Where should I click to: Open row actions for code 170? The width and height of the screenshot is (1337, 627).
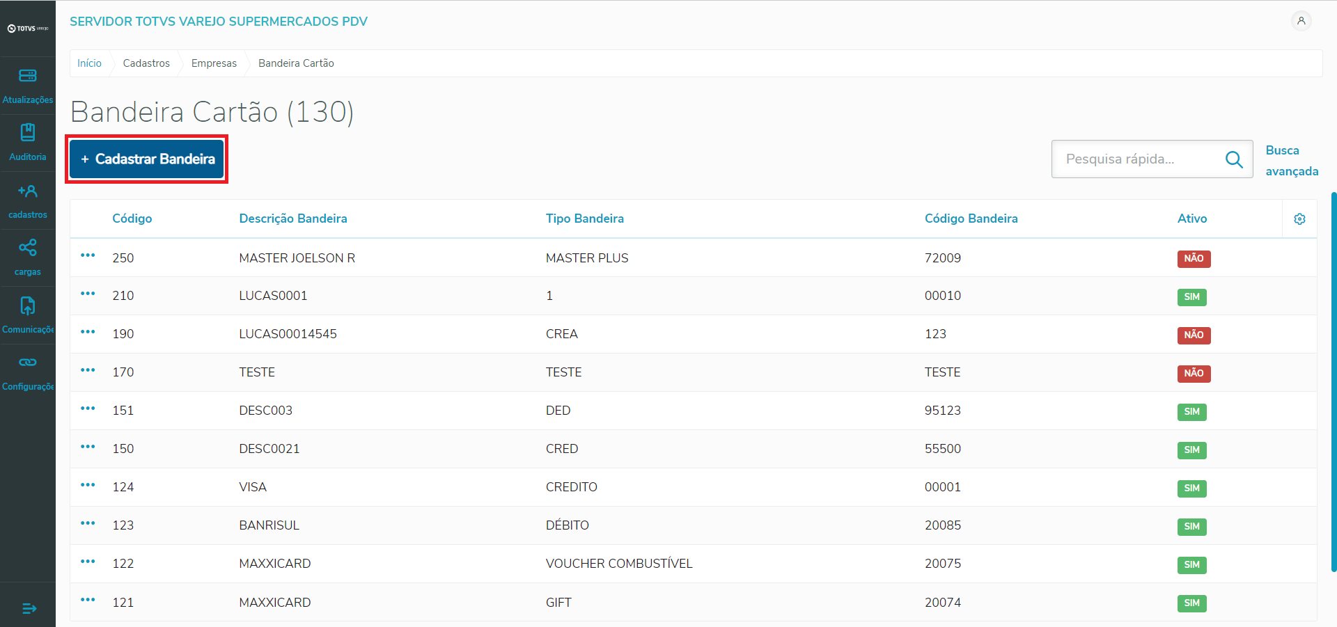click(x=88, y=370)
